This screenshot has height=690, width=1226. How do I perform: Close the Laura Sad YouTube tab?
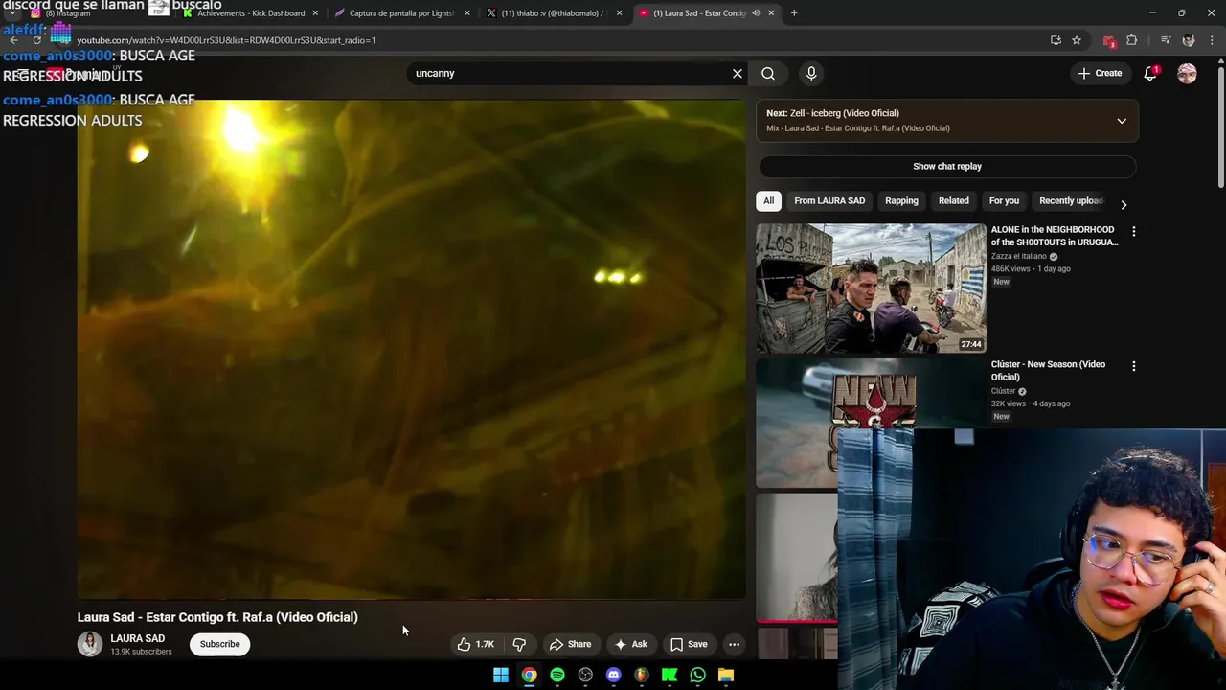pyautogui.click(x=771, y=13)
